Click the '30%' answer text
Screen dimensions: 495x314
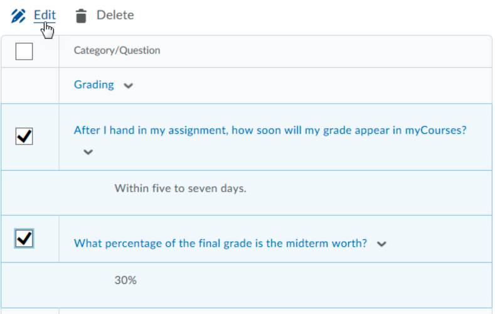(125, 280)
